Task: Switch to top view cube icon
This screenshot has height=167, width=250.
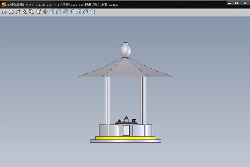Action: 78,12
